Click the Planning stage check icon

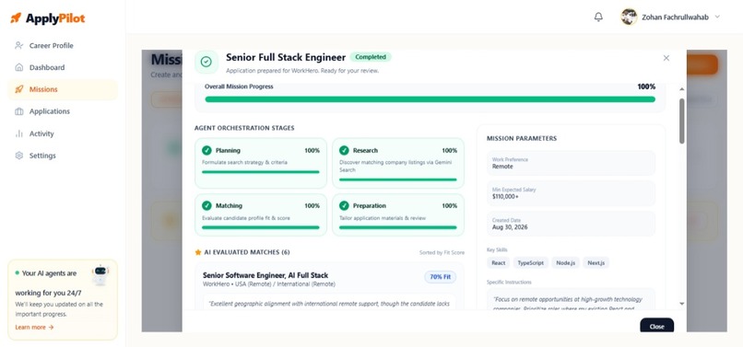coord(206,150)
